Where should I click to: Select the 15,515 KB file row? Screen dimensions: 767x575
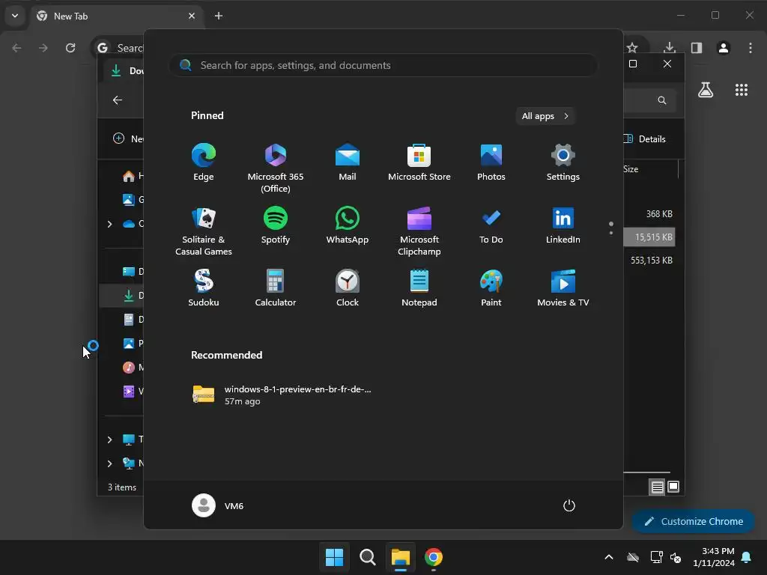tap(649, 237)
